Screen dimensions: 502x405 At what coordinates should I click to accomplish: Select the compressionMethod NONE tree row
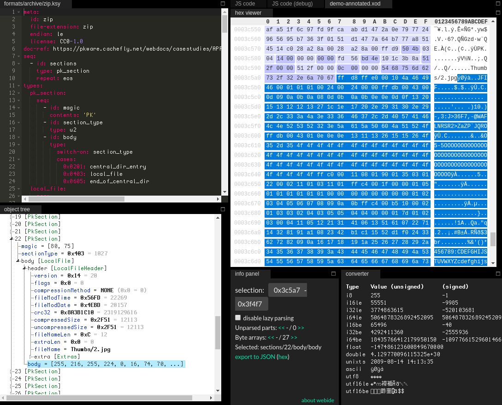(90, 290)
